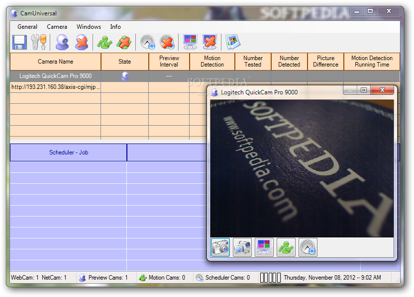
Task: Click the CamUniversal app icon in the title bar
Action: (14, 13)
